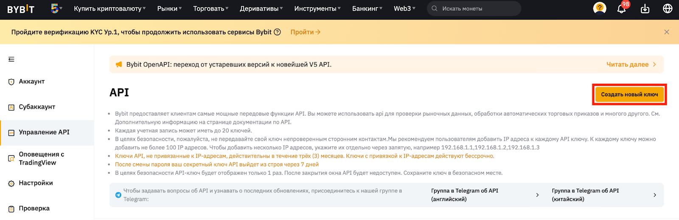Click the Проверка sidebar icon
The image size is (679, 220).
click(x=11, y=209)
